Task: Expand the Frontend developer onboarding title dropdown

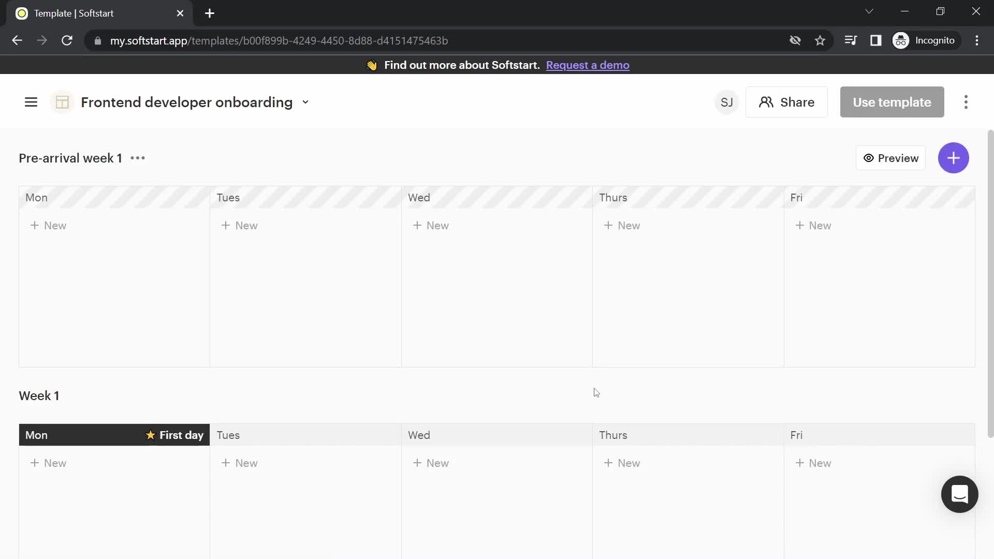Action: 305,102
